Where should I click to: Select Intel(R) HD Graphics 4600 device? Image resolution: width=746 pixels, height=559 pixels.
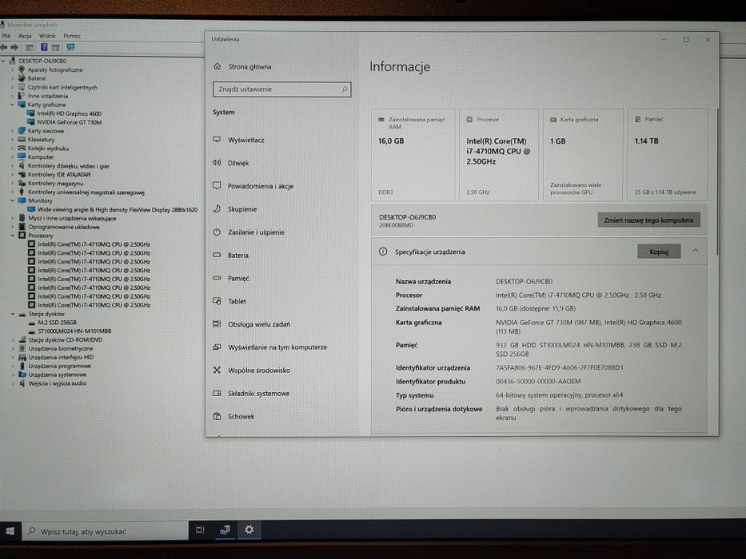point(69,113)
